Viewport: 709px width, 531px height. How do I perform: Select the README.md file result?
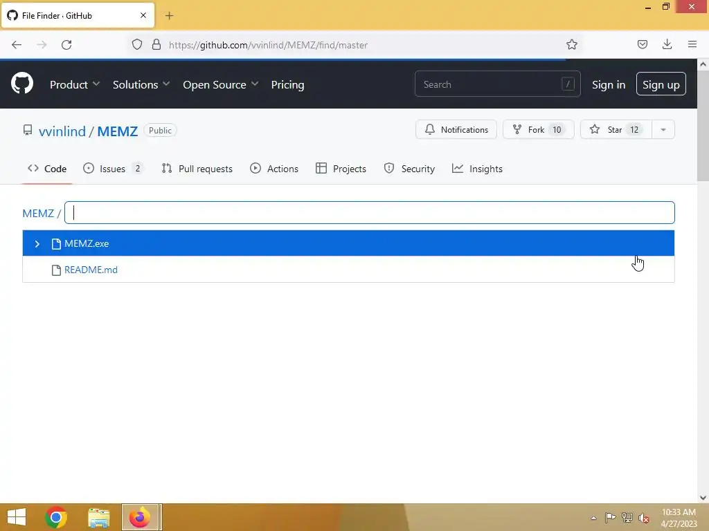click(348, 270)
